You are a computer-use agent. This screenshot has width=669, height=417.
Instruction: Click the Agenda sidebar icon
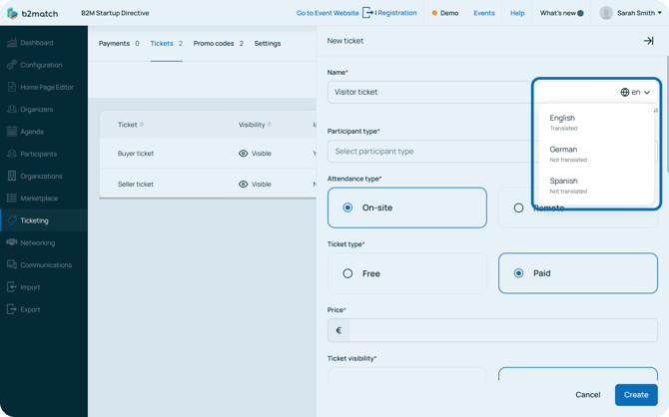pyautogui.click(x=12, y=132)
